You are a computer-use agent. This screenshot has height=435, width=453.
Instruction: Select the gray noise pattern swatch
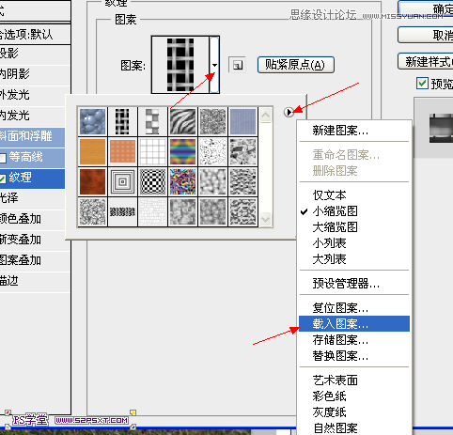coord(212,121)
